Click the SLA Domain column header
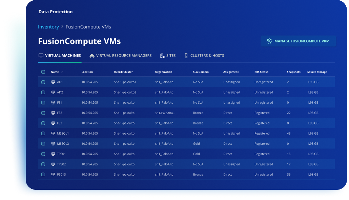The height and width of the screenshot is (200, 349). (x=201, y=72)
